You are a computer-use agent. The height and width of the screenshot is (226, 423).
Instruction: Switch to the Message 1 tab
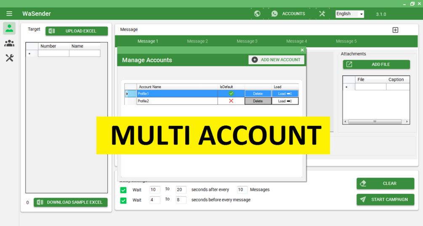148,41
